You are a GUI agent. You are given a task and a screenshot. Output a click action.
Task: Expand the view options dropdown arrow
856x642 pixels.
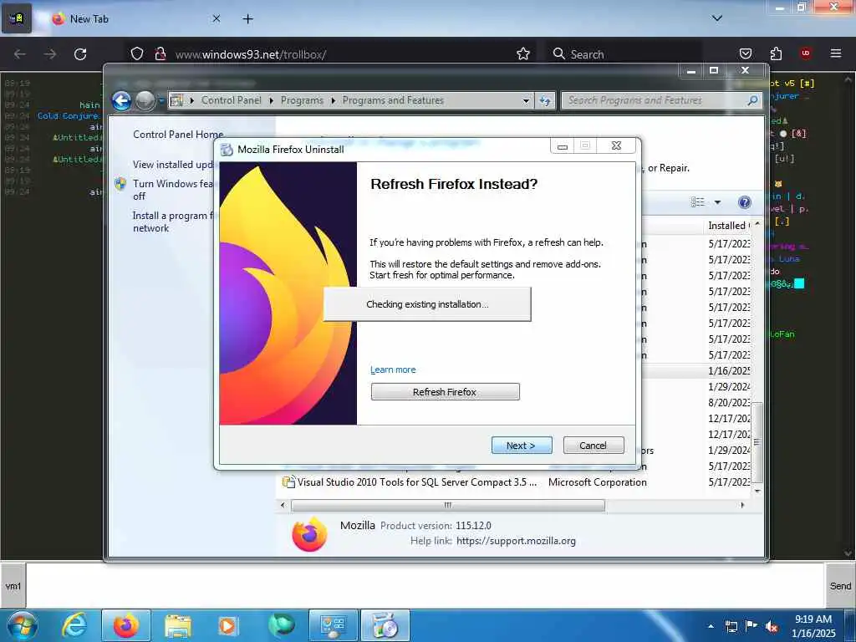(717, 202)
